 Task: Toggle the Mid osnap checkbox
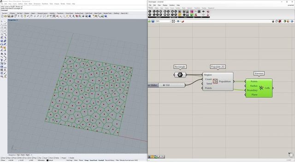(x=18, y=158)
